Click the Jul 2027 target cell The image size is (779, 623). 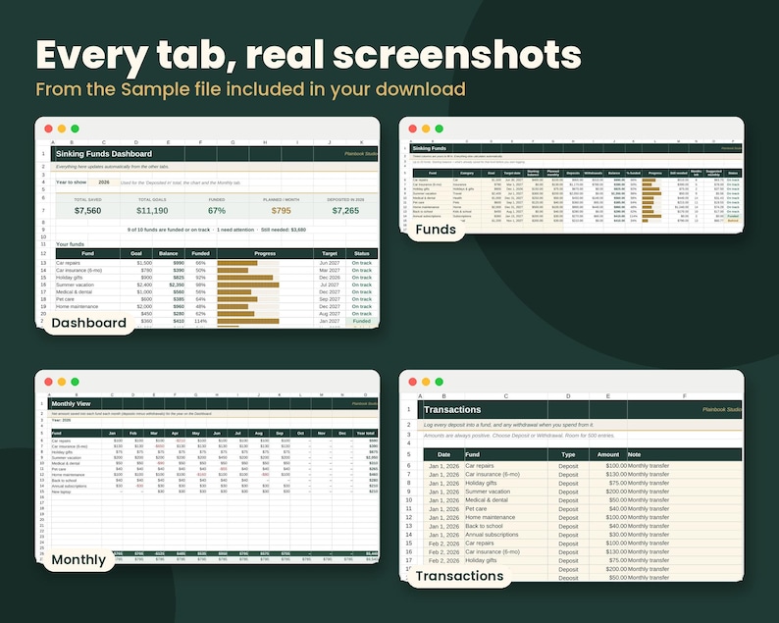pyautogui.click(x=330, y=285)
